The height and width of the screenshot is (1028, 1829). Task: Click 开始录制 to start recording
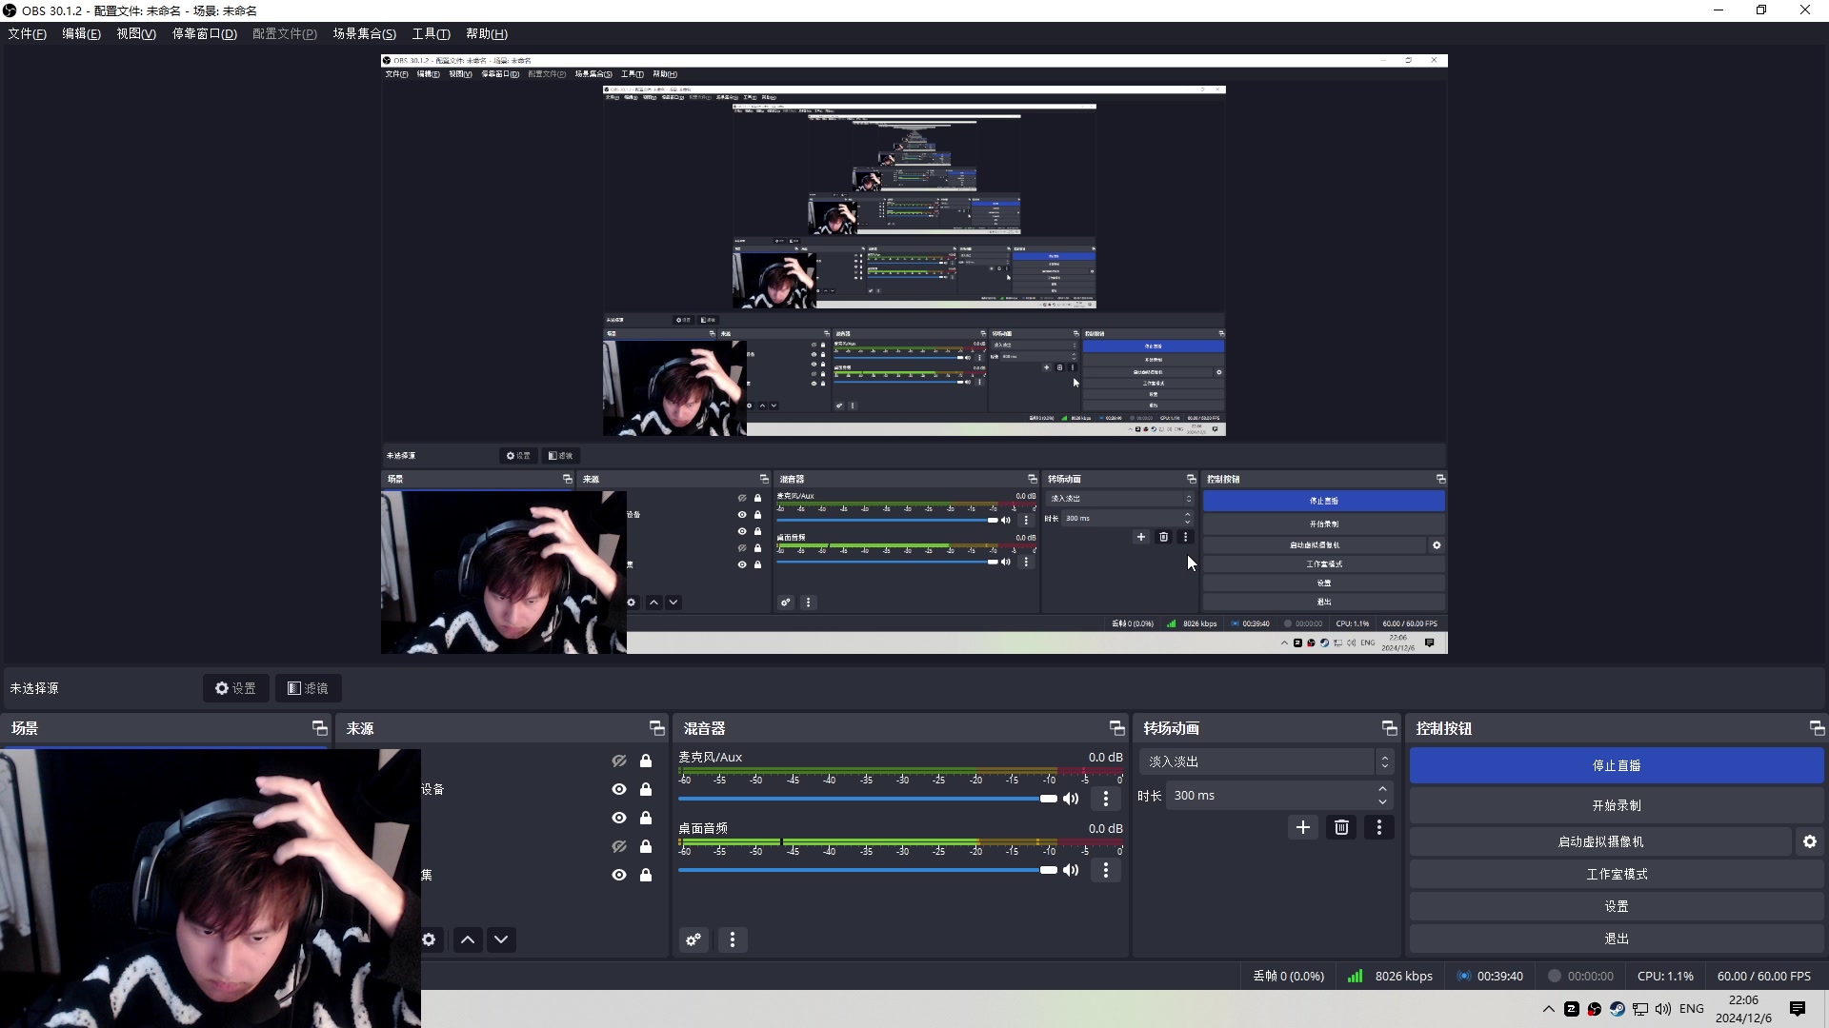tap(1617, 805)
